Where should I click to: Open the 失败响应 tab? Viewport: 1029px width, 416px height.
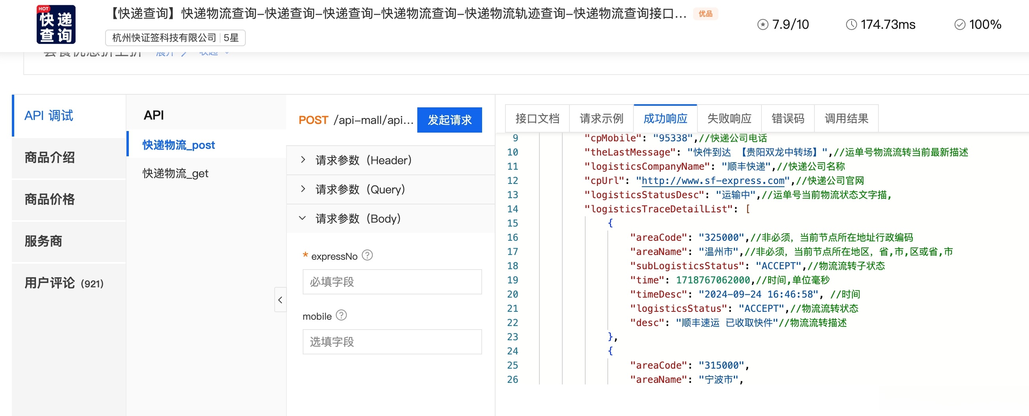point(729,118)
